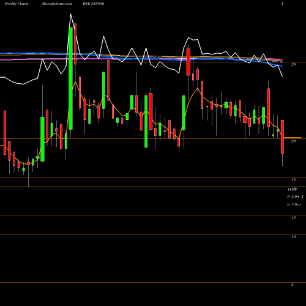This screenshot has width=306, height=306.
Task: Click the '3' price axis label
Action: [293, 285]
